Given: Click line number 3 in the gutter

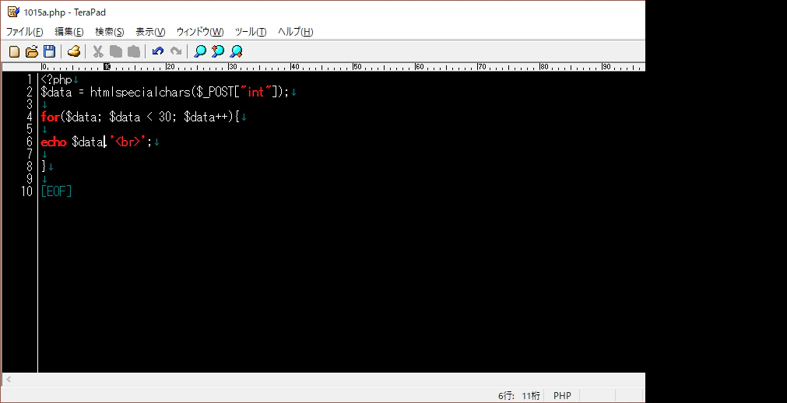Looking at the screenshot, I should 30,104.
